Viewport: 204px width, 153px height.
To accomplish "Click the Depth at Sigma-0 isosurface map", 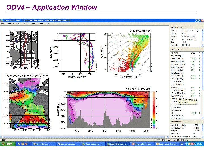I will click(29, 103).
